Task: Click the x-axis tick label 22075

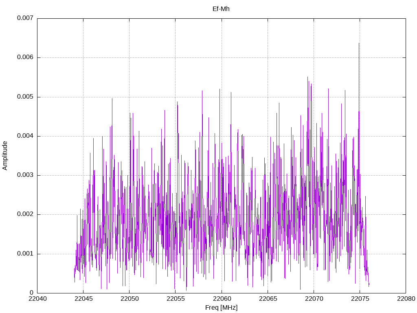Action: pos(360,299)
